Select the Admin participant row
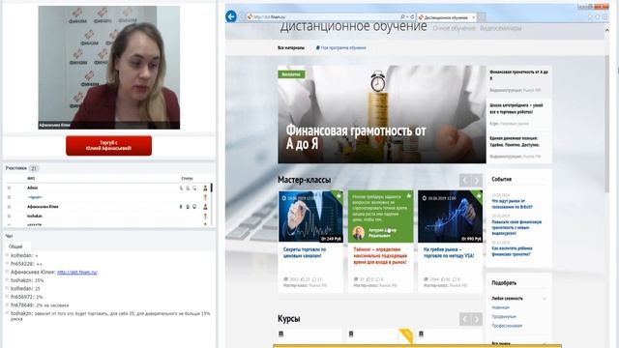The height and width of the screenshot is (348, 619). (107, 188)
